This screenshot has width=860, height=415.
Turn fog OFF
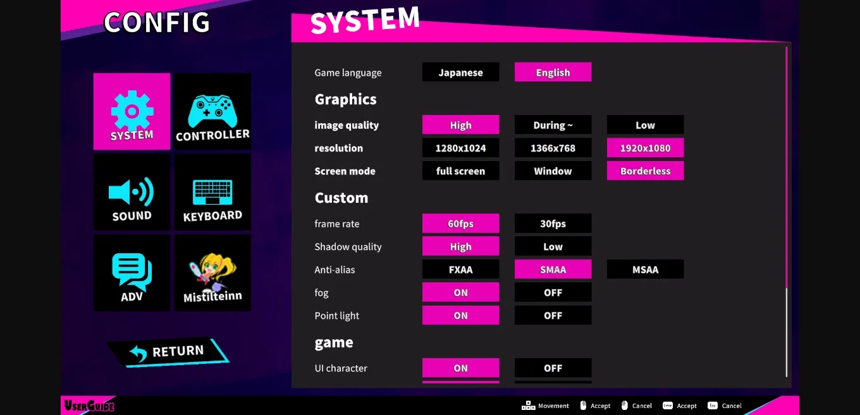tap(553, 292)
